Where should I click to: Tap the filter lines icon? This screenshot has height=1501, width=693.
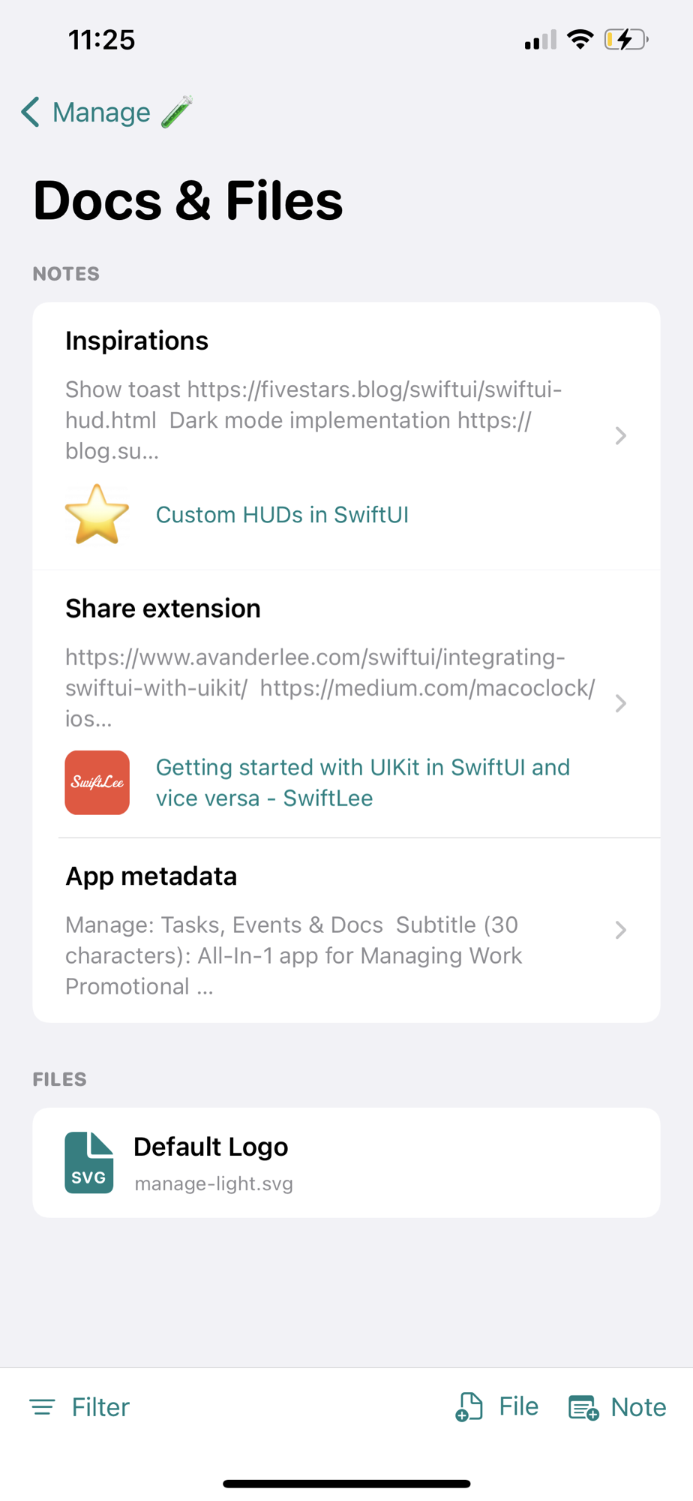[x=43, y=1407]
